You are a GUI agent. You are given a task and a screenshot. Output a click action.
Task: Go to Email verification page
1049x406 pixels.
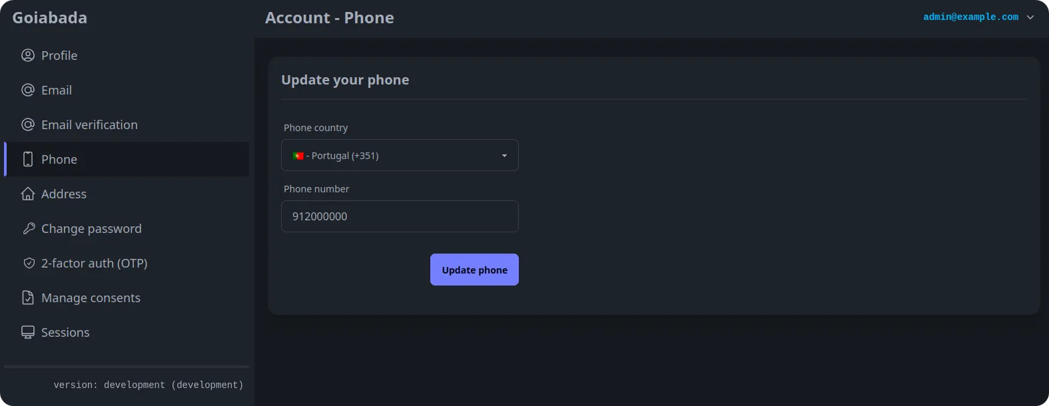[x=89, y=124]
